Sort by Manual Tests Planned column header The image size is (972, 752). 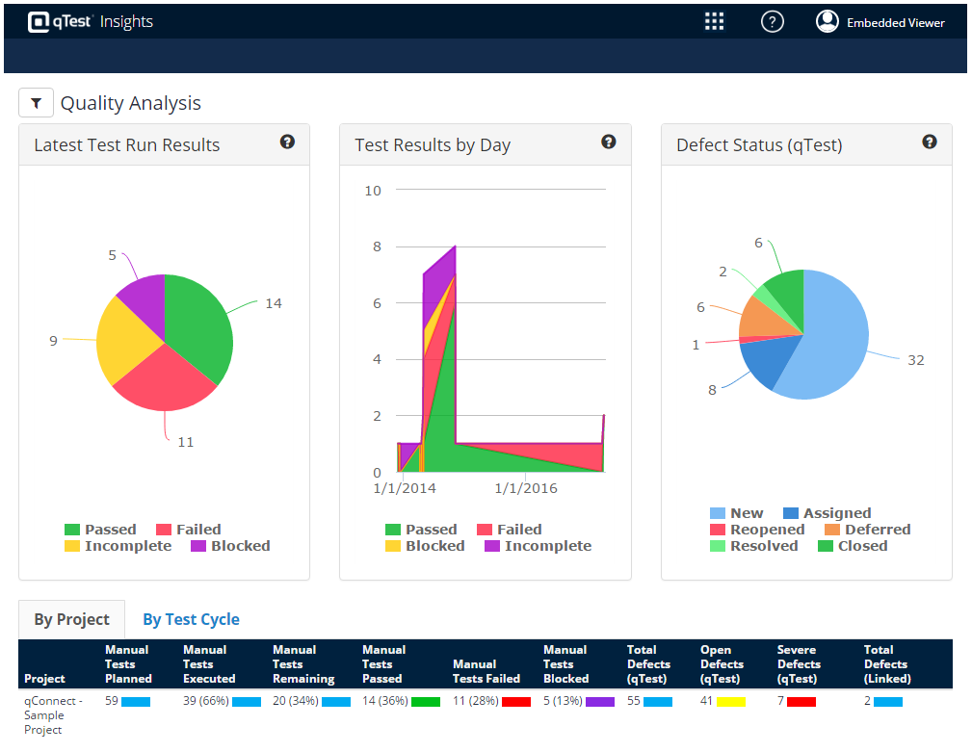click(x=128, y=664)
